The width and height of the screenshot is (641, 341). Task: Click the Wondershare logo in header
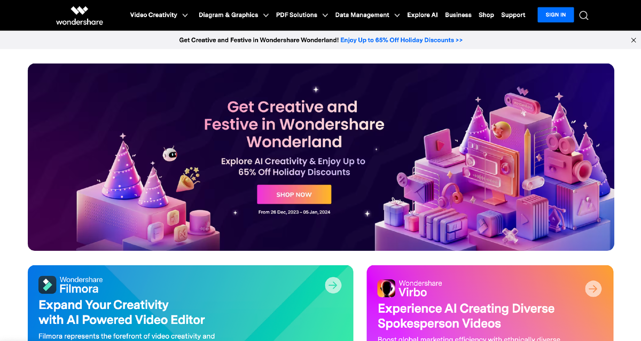pos(80,15)
